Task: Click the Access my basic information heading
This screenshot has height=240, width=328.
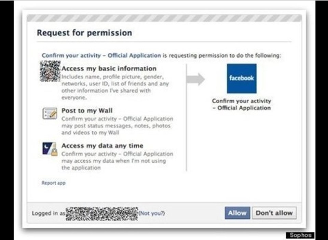Action: (109, 68)
